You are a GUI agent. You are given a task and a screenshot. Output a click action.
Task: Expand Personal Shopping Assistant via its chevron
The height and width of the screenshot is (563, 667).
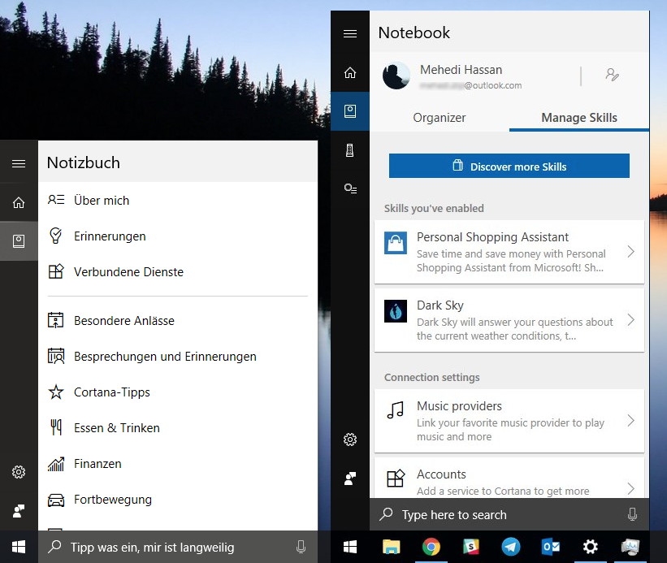631,252
